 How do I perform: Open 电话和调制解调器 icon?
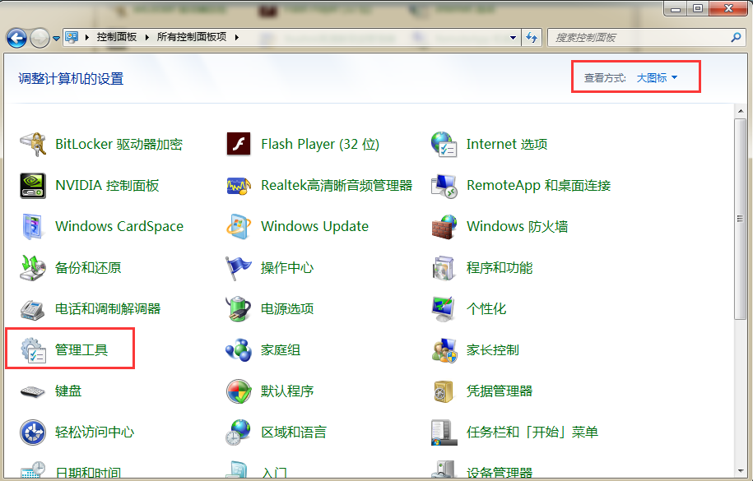[33, 309]
